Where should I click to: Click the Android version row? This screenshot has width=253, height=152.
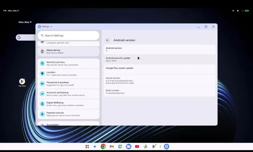coord(160,49)
